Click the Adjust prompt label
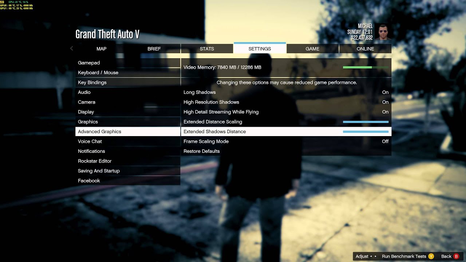Screen dimensions: 466x262 coord(362,257)
